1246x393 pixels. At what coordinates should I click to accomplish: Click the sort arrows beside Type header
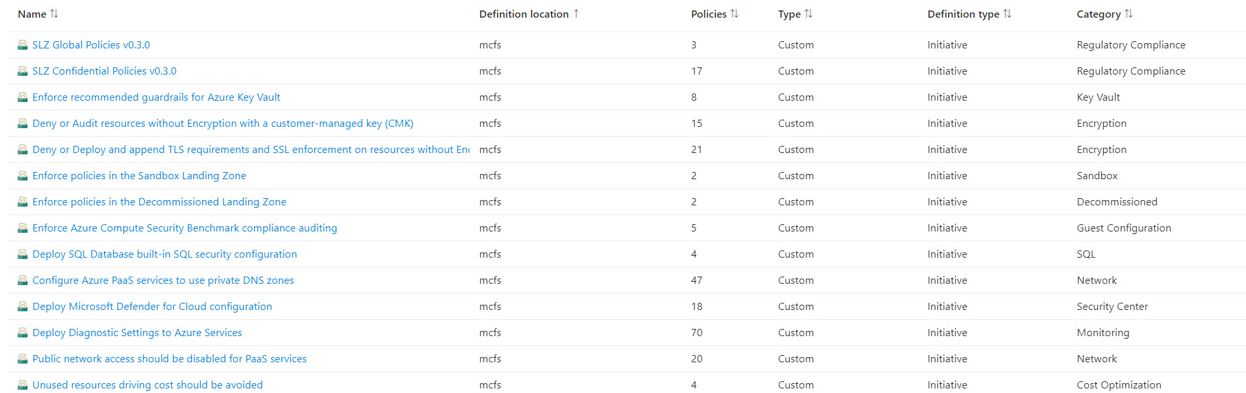(808, 14)
